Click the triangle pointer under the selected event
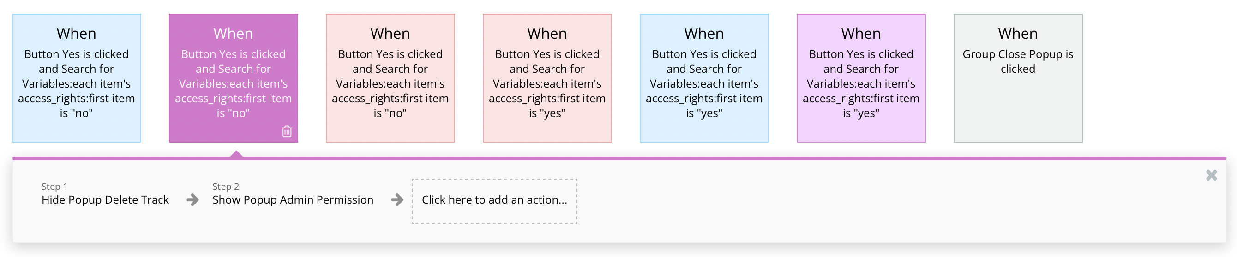 (236, 154)
